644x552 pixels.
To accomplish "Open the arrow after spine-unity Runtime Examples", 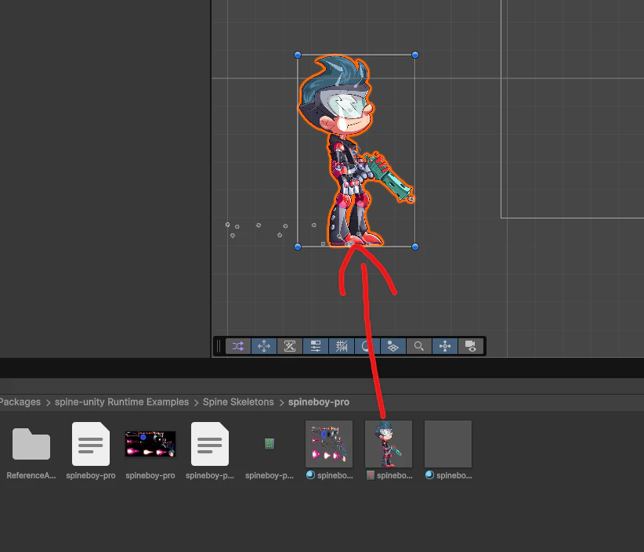I will (196, 402).
